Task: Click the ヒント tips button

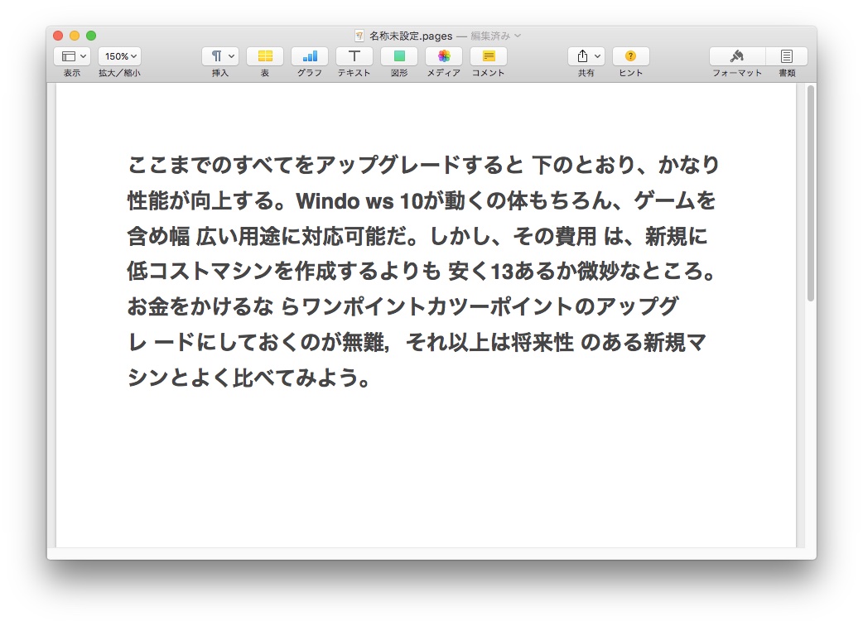Action: tap(631, 56)
